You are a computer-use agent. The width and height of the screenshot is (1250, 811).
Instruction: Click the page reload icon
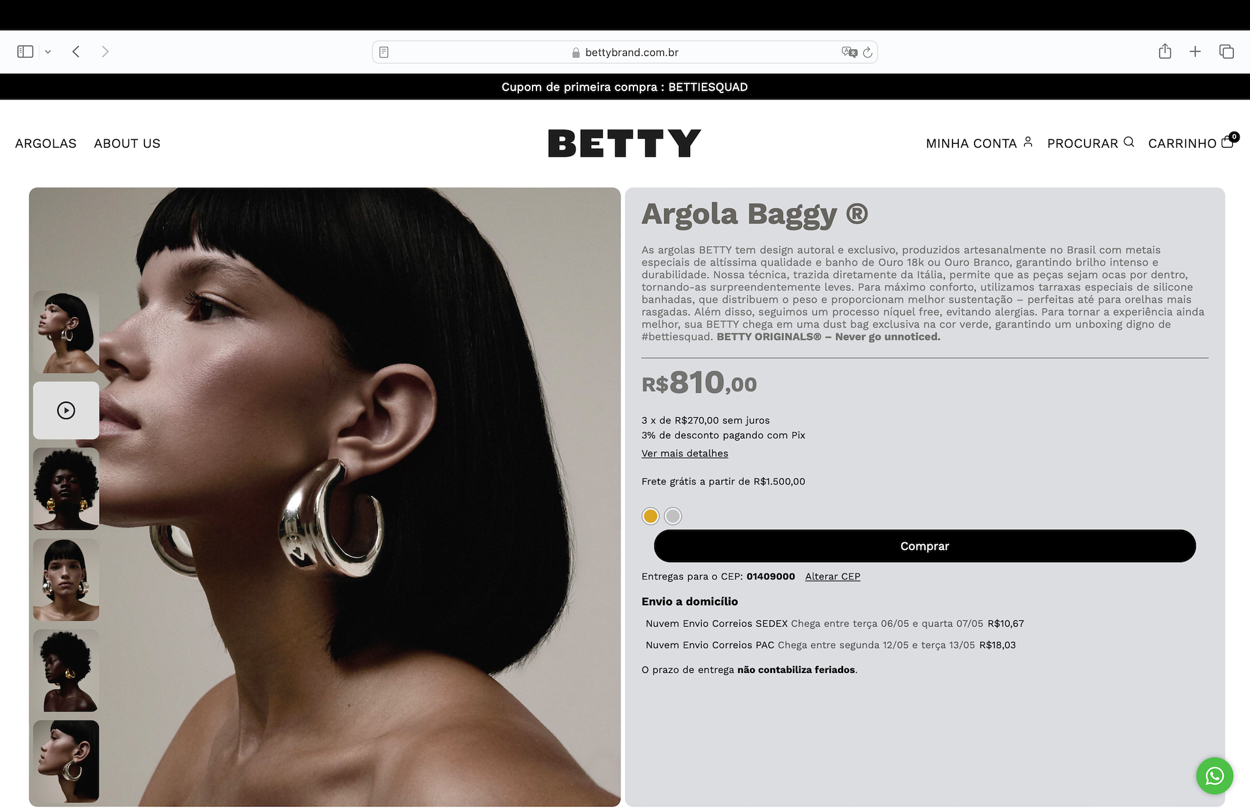(867, 52)
